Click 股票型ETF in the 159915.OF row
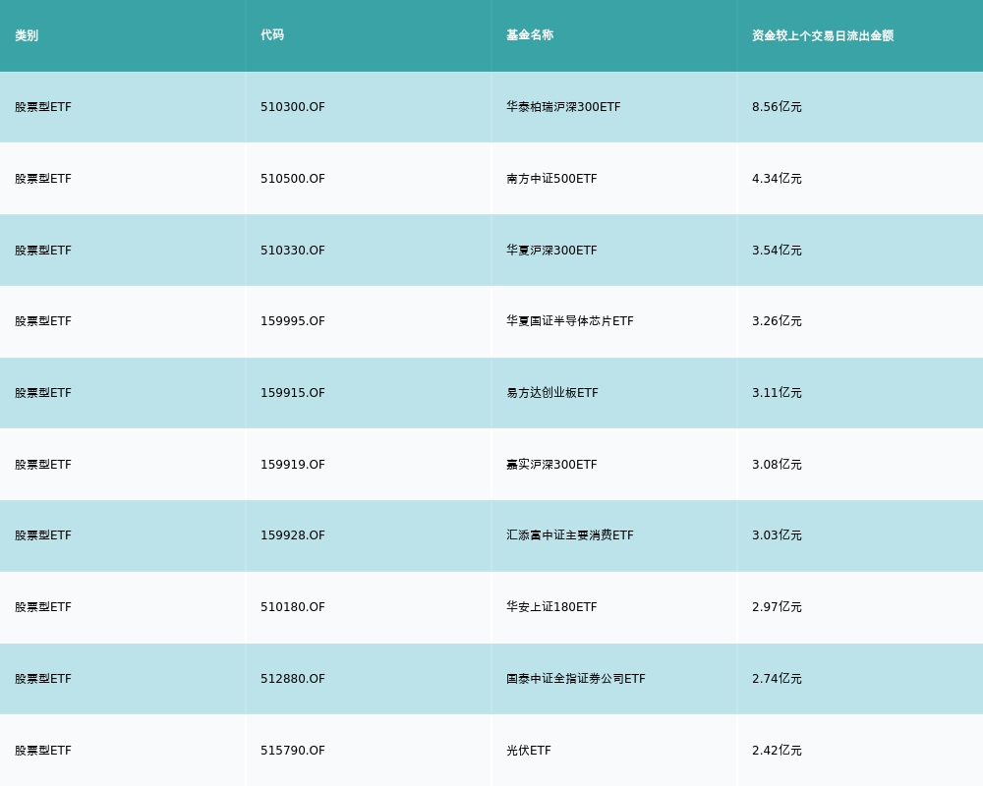The image size is (983, 786). point(43,393)
